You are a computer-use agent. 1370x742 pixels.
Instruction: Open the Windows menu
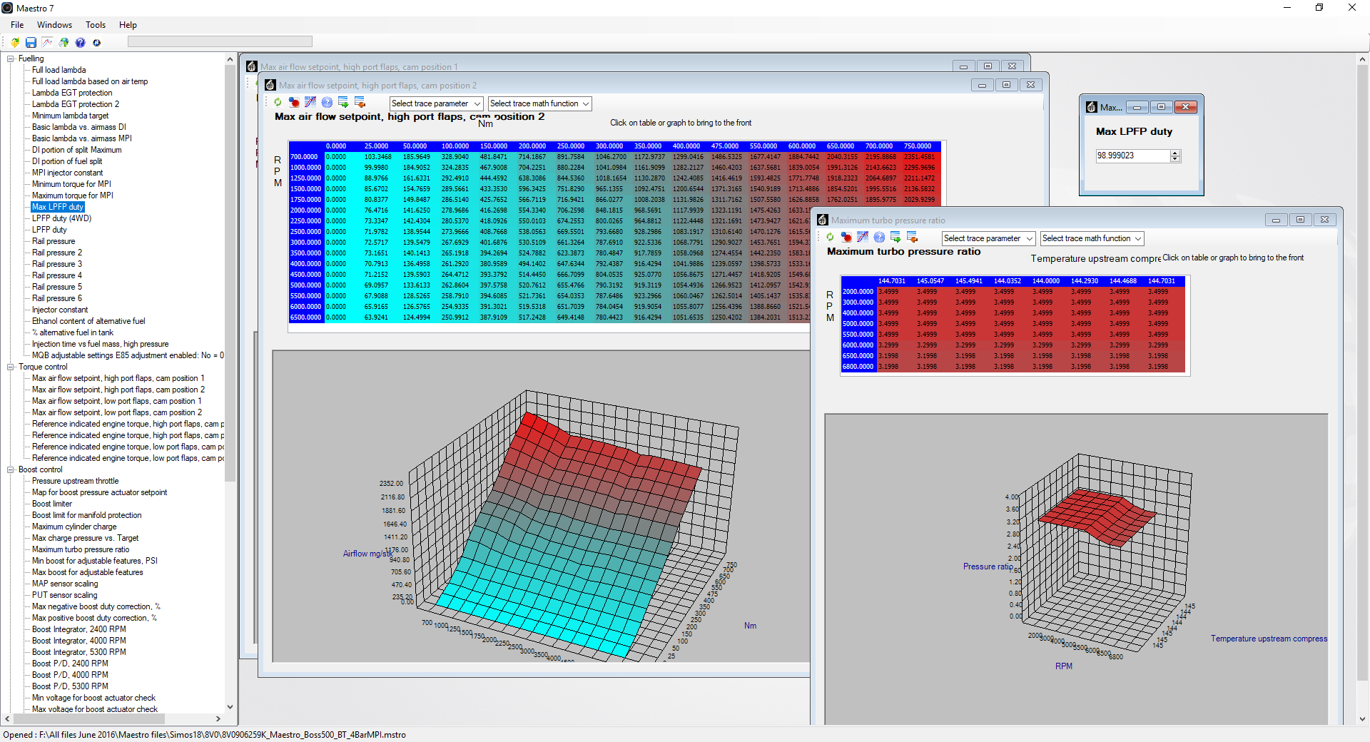point(54,25)
